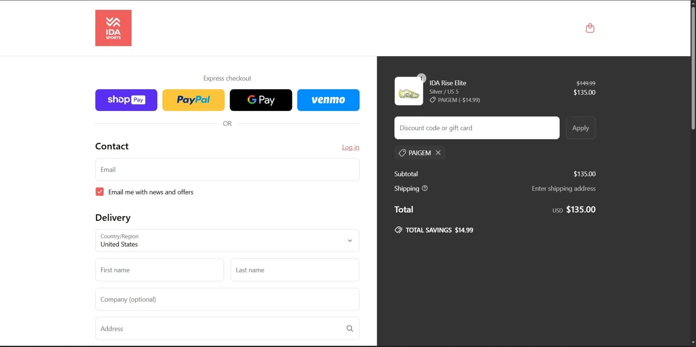This screenshot has width=696, height=347.
Task: Open the IDA Rise Elite product thumbnail
Action: coord(409,91)
